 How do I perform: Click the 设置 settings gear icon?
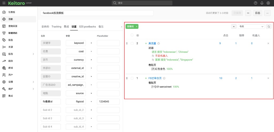[4, 82]
